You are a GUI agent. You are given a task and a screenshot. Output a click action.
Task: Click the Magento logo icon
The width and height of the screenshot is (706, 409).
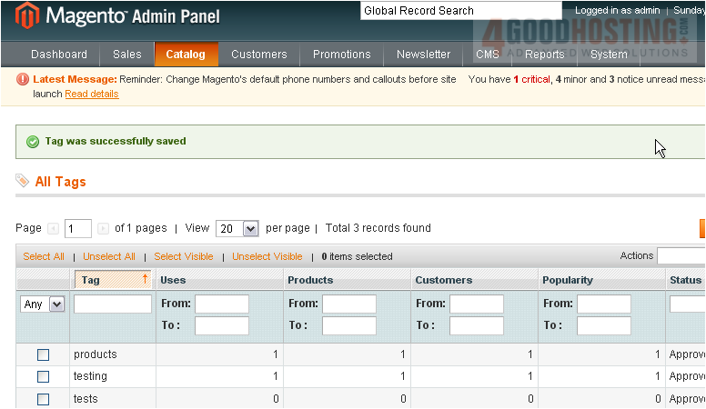click(28, 16)
